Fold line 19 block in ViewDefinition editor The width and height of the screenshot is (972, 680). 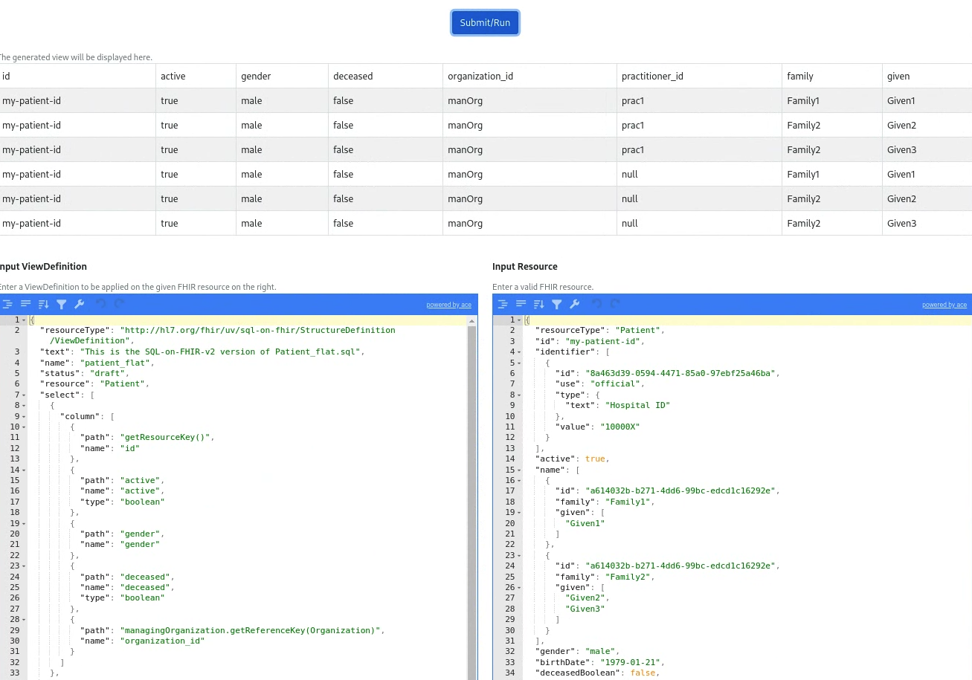(24, 523)
